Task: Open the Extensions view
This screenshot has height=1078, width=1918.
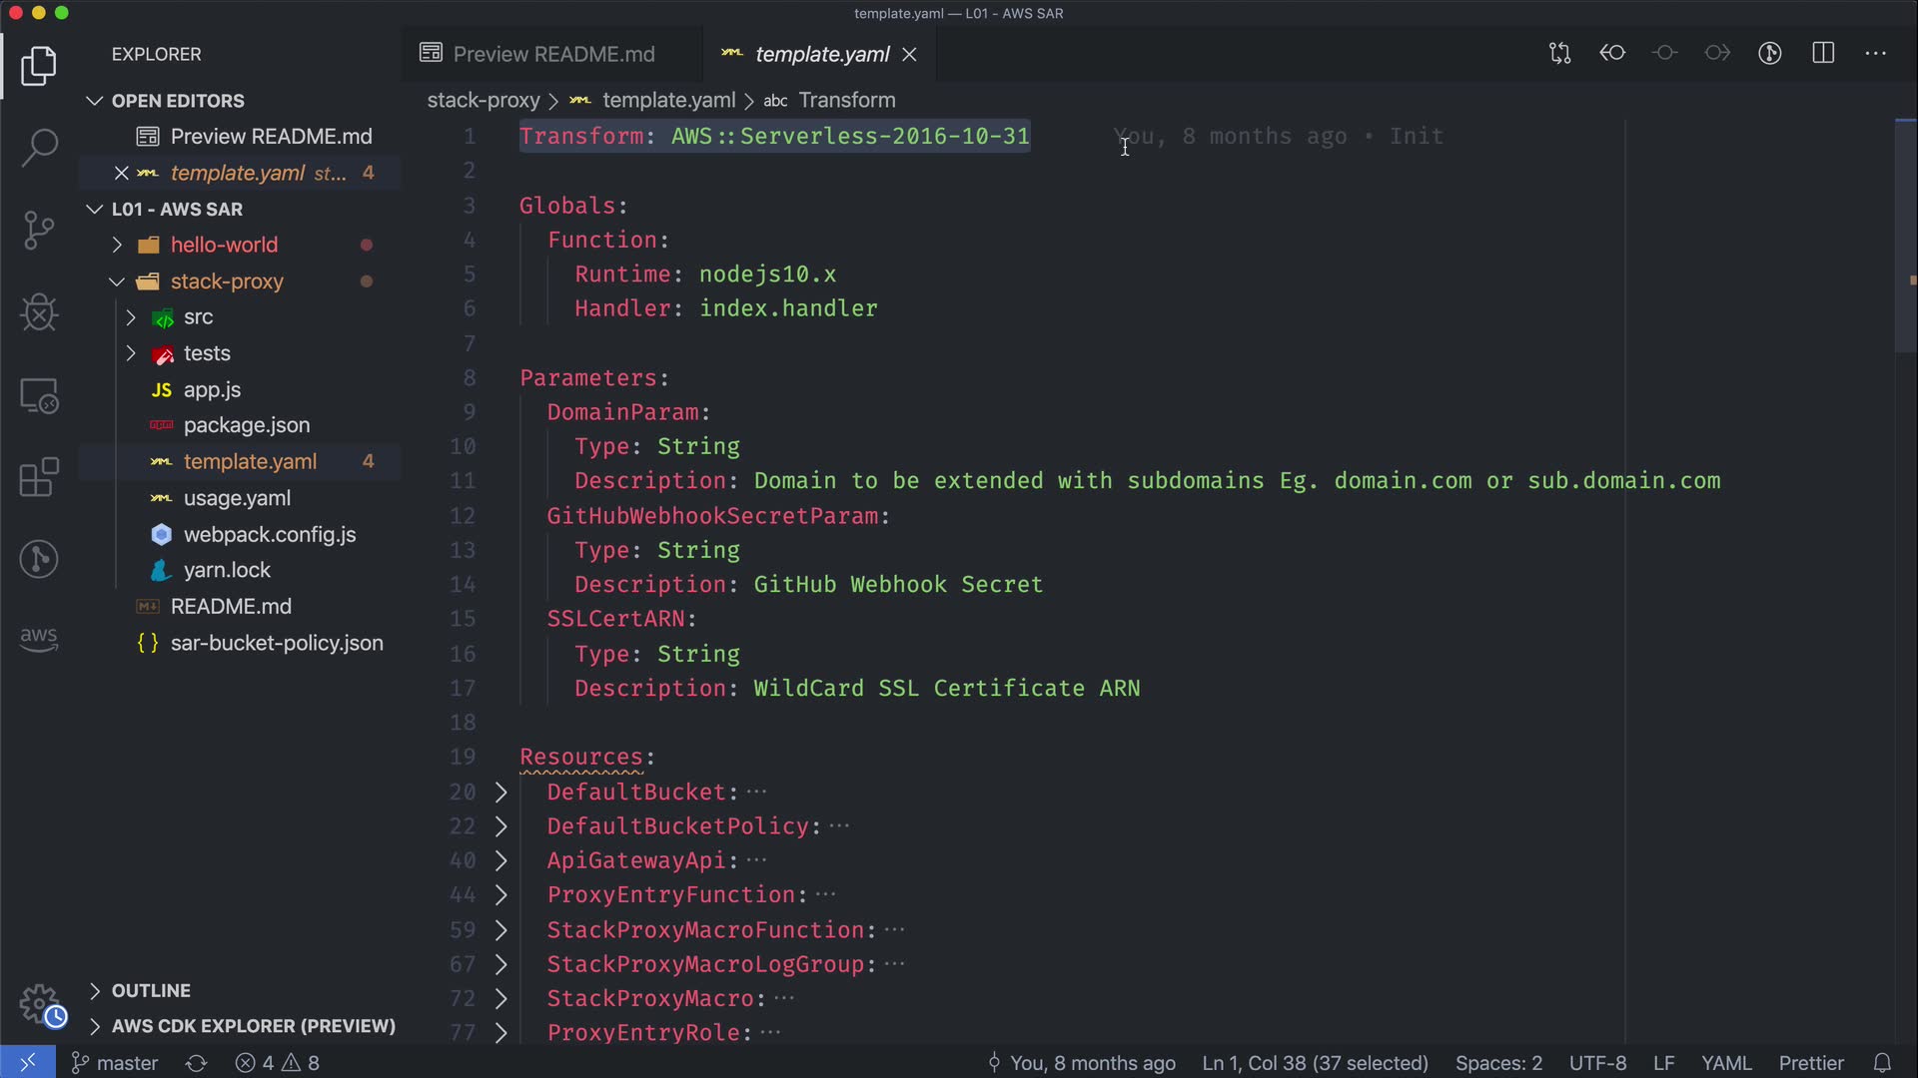Action: pos(39,477)
